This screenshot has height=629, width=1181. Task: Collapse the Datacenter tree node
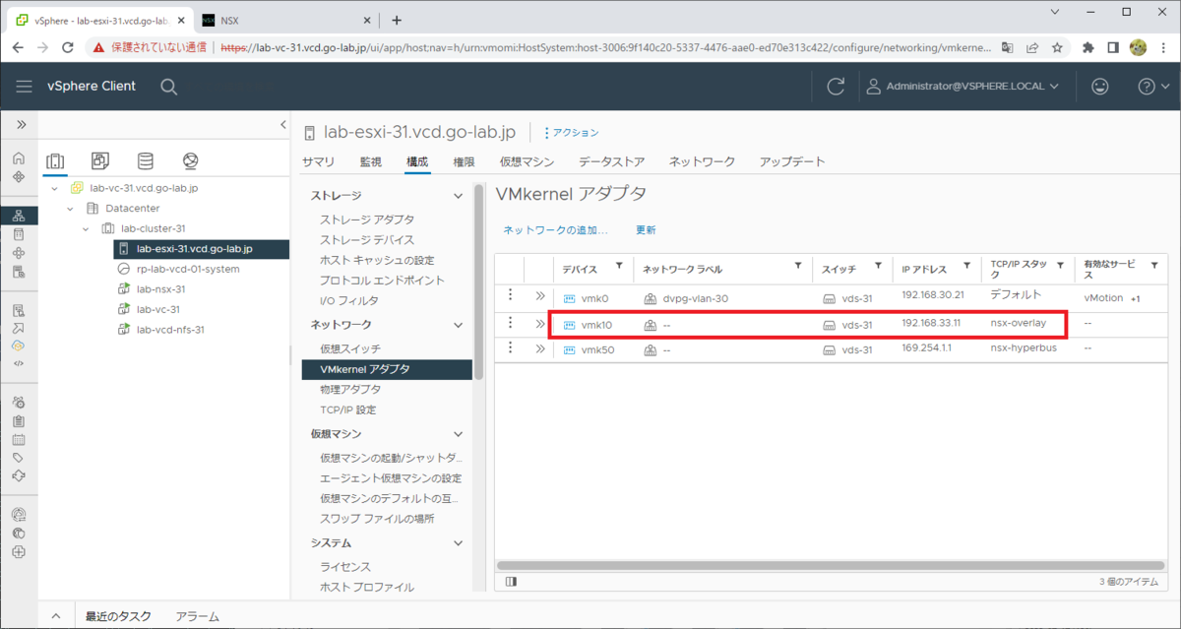(70, 208)
